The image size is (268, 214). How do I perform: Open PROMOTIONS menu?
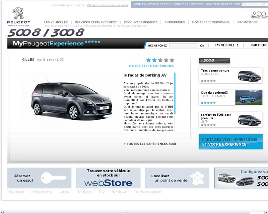[247, 22]
